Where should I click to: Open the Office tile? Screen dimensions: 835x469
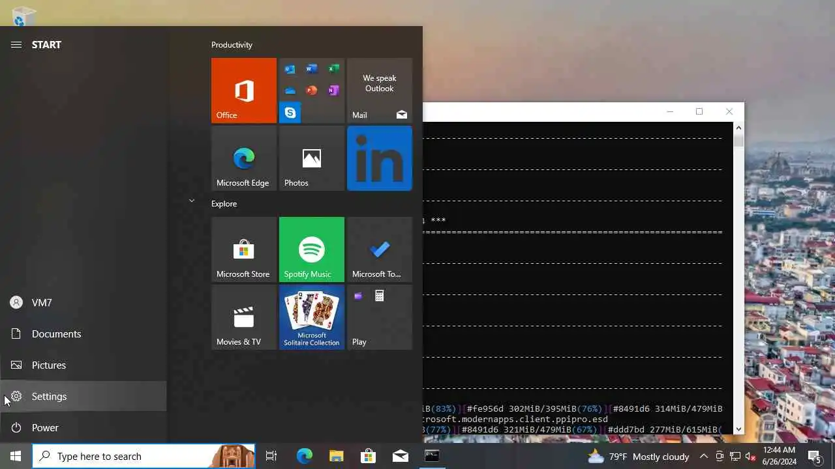click(x=244, y=91)
